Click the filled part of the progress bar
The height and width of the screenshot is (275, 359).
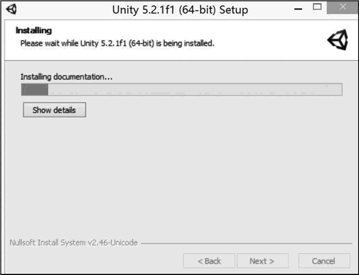point(35,89)
